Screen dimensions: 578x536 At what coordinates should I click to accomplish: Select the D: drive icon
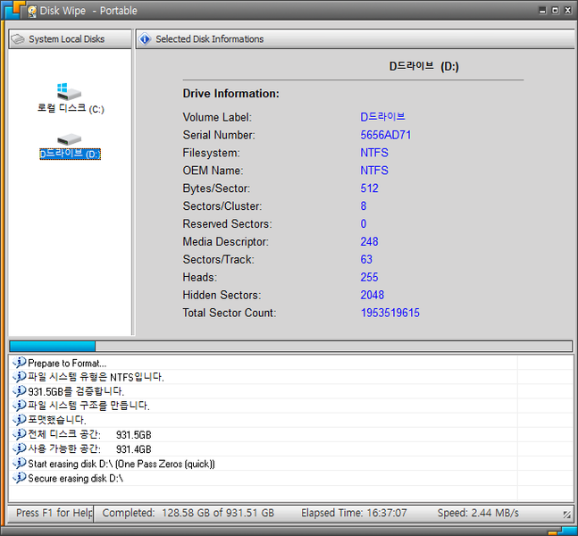[x=69, y=139]
